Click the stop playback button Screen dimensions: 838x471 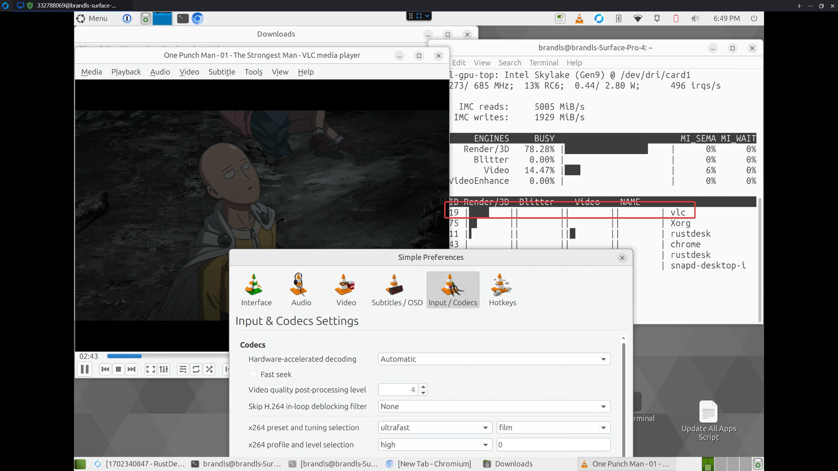coord(118,369)
